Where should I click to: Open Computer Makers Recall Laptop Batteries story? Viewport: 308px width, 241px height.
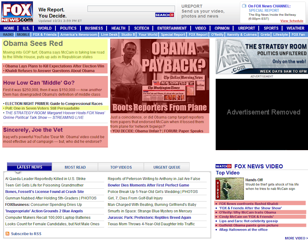click(48, 218)
